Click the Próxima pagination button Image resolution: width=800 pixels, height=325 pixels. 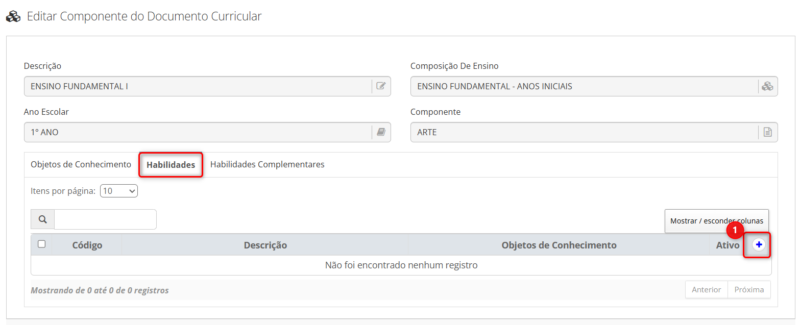point(749,290)
